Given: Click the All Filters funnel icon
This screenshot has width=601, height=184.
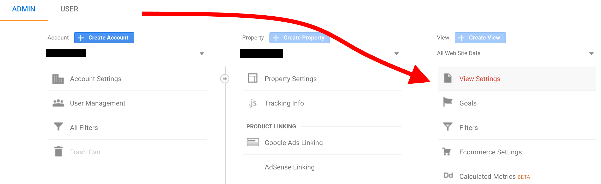Looking at the screenshot, I should [x=58, y=127].
